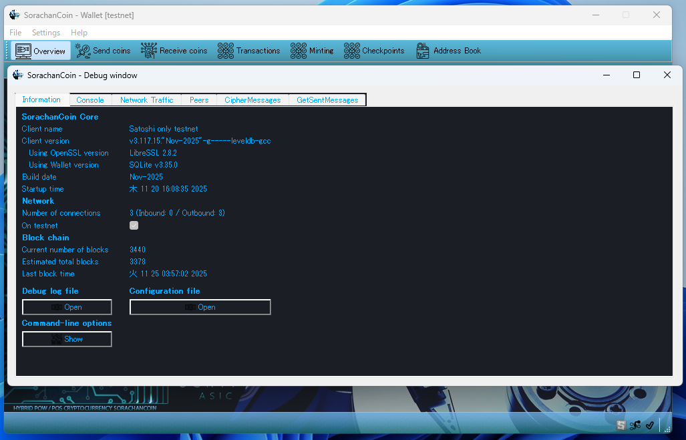The height and width of the screenshot is (440, 686).
Task: Open the Address Book
Action: pos(449,51)
